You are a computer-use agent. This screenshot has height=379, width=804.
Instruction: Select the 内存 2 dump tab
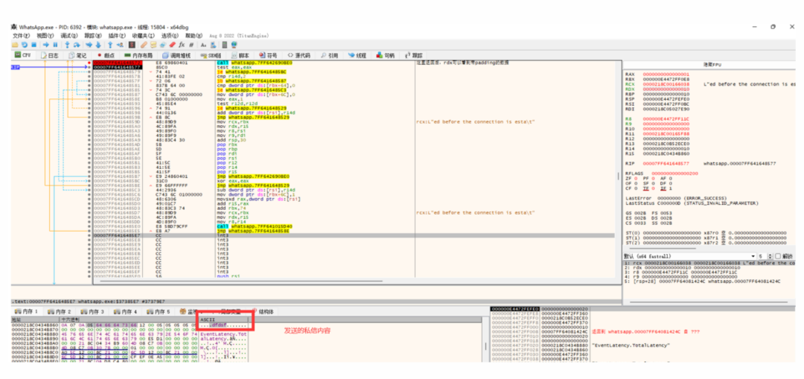pos(60,311)
